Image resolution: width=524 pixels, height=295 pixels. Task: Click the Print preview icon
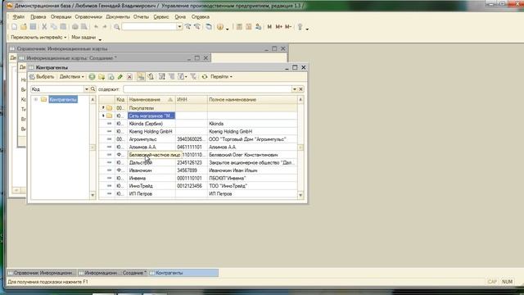coord(84,27)
